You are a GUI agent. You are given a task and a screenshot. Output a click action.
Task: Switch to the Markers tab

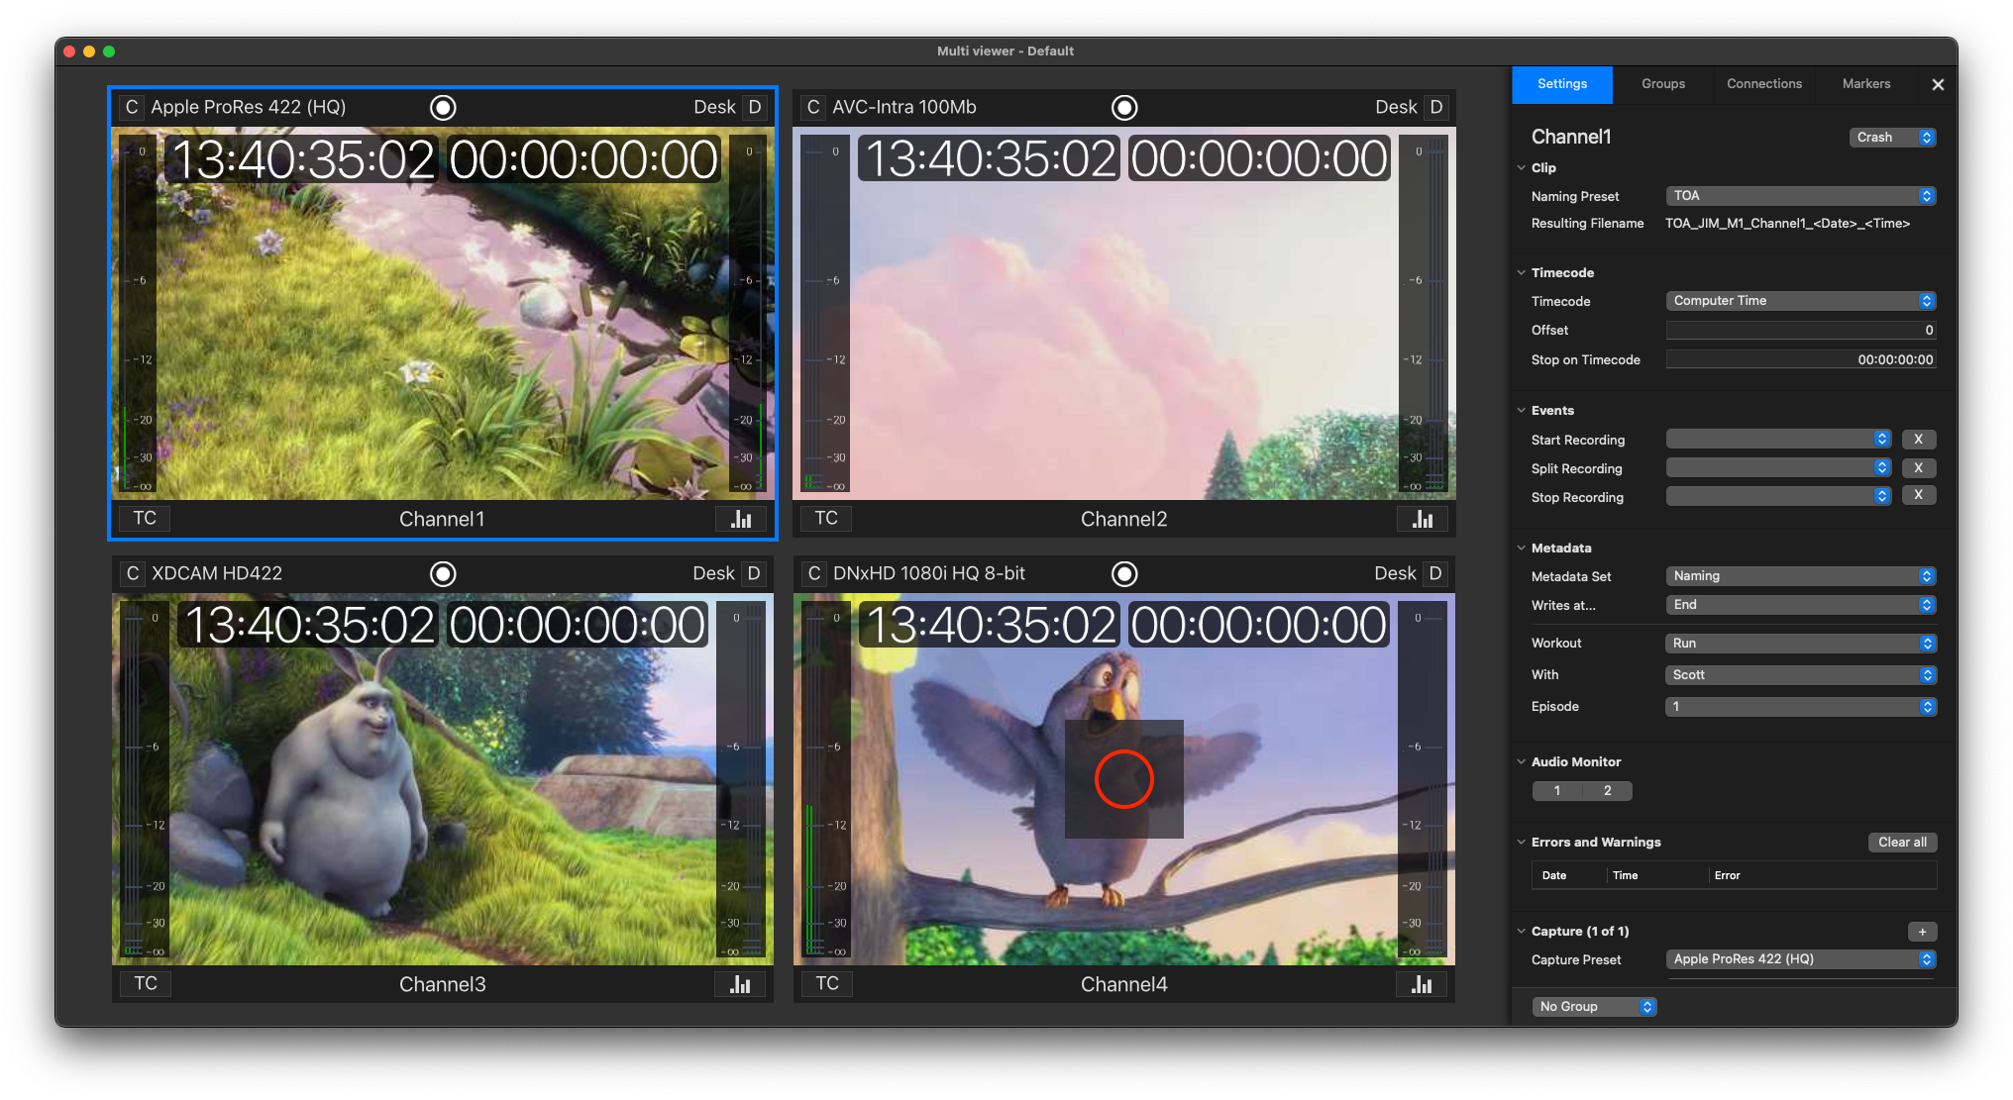click(x=1866, y=84)
